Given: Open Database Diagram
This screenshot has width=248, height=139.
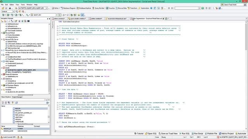Looking at the screenshot, I should tap(68, 8).
